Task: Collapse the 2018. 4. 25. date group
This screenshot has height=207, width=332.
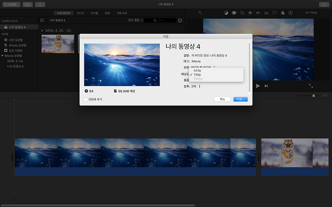Action: [x=42, y=31]
